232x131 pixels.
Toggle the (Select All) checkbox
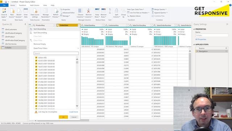pos(36,57)
